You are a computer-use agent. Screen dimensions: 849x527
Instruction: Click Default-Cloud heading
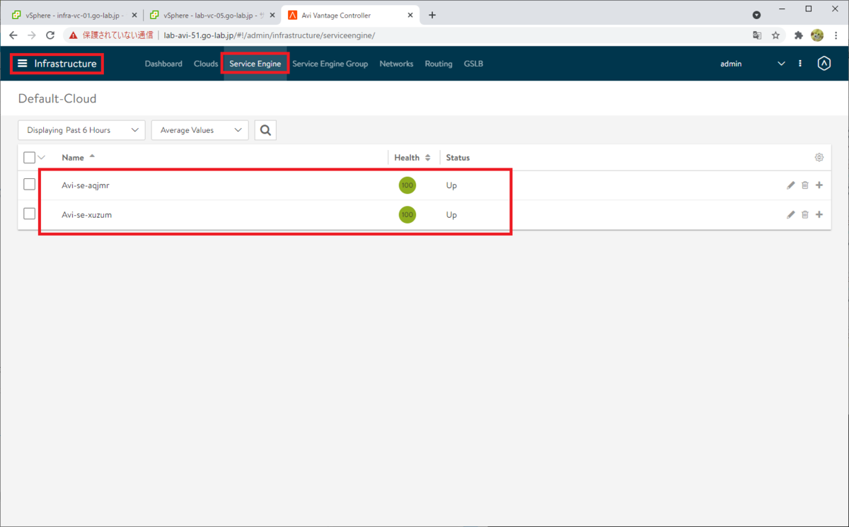click(57, 99)
